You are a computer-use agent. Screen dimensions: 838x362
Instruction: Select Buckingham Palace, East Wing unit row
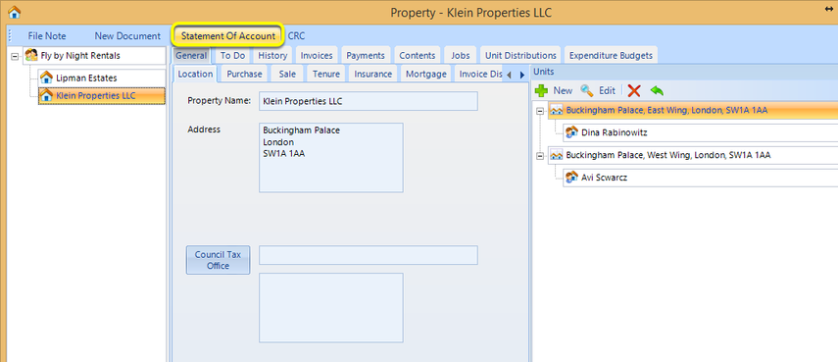coord(693,111)
